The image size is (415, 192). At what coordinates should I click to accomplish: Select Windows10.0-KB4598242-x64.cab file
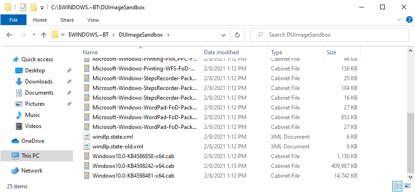pos(133,166)
